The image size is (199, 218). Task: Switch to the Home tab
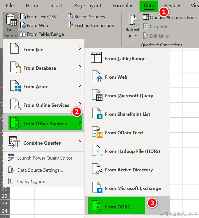tap(32, 6)
